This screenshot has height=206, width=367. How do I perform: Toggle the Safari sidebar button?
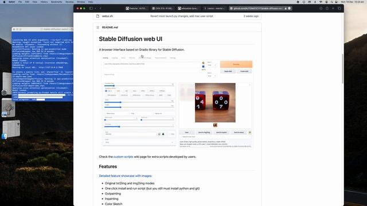pos(91,8)
